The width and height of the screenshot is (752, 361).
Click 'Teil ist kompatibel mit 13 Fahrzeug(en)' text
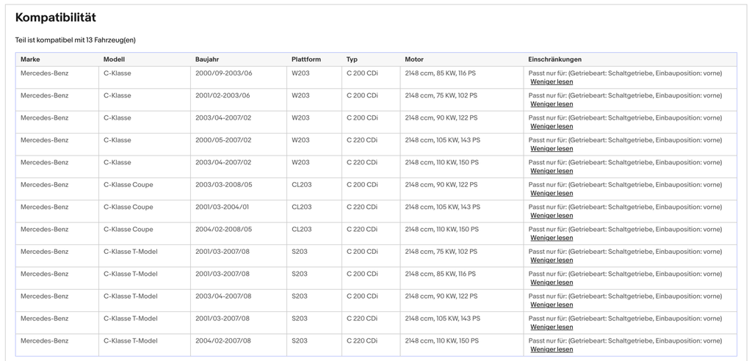tap(76, 40)
